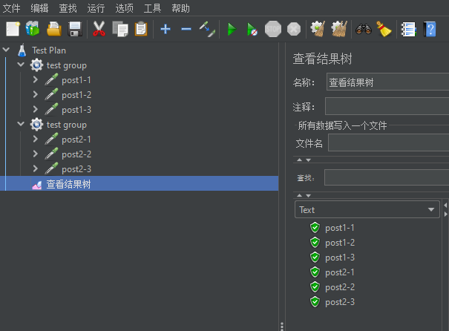Expand the post2-1 sampler in the tree

pos(35,139)
